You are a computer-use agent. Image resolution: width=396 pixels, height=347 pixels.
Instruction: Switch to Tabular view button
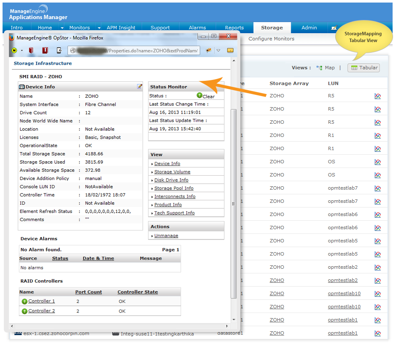[x=363, y=68]
